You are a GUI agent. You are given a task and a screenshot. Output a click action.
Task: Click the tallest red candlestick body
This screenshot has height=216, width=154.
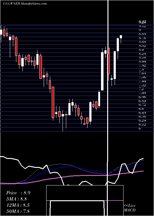(53, 102)
